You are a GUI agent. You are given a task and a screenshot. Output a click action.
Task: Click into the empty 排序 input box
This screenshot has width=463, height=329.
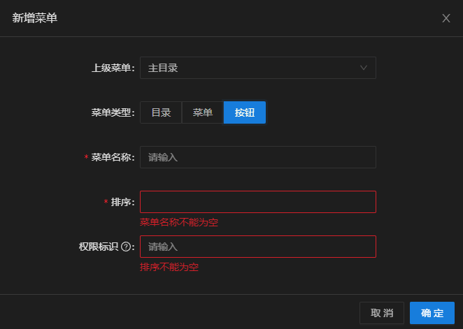258,202
